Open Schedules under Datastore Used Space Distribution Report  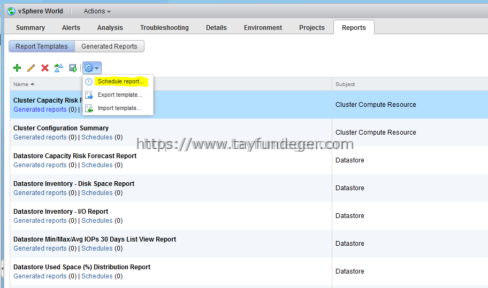pos(97,276)
